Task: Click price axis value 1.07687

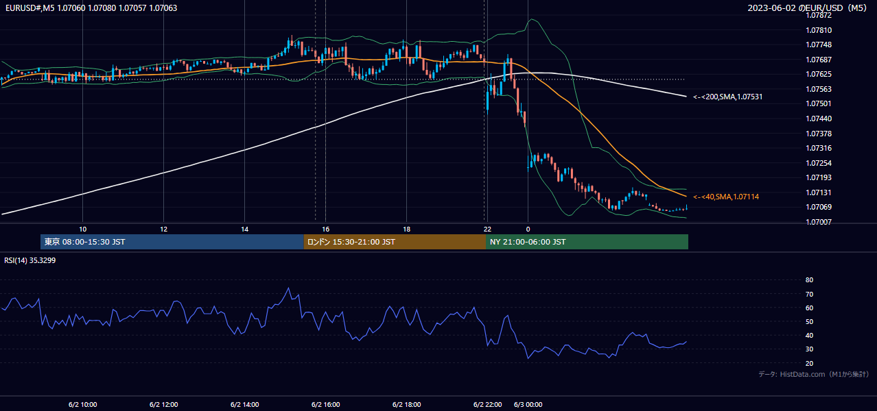Action: pyautogui.click(x=819, y=60)
